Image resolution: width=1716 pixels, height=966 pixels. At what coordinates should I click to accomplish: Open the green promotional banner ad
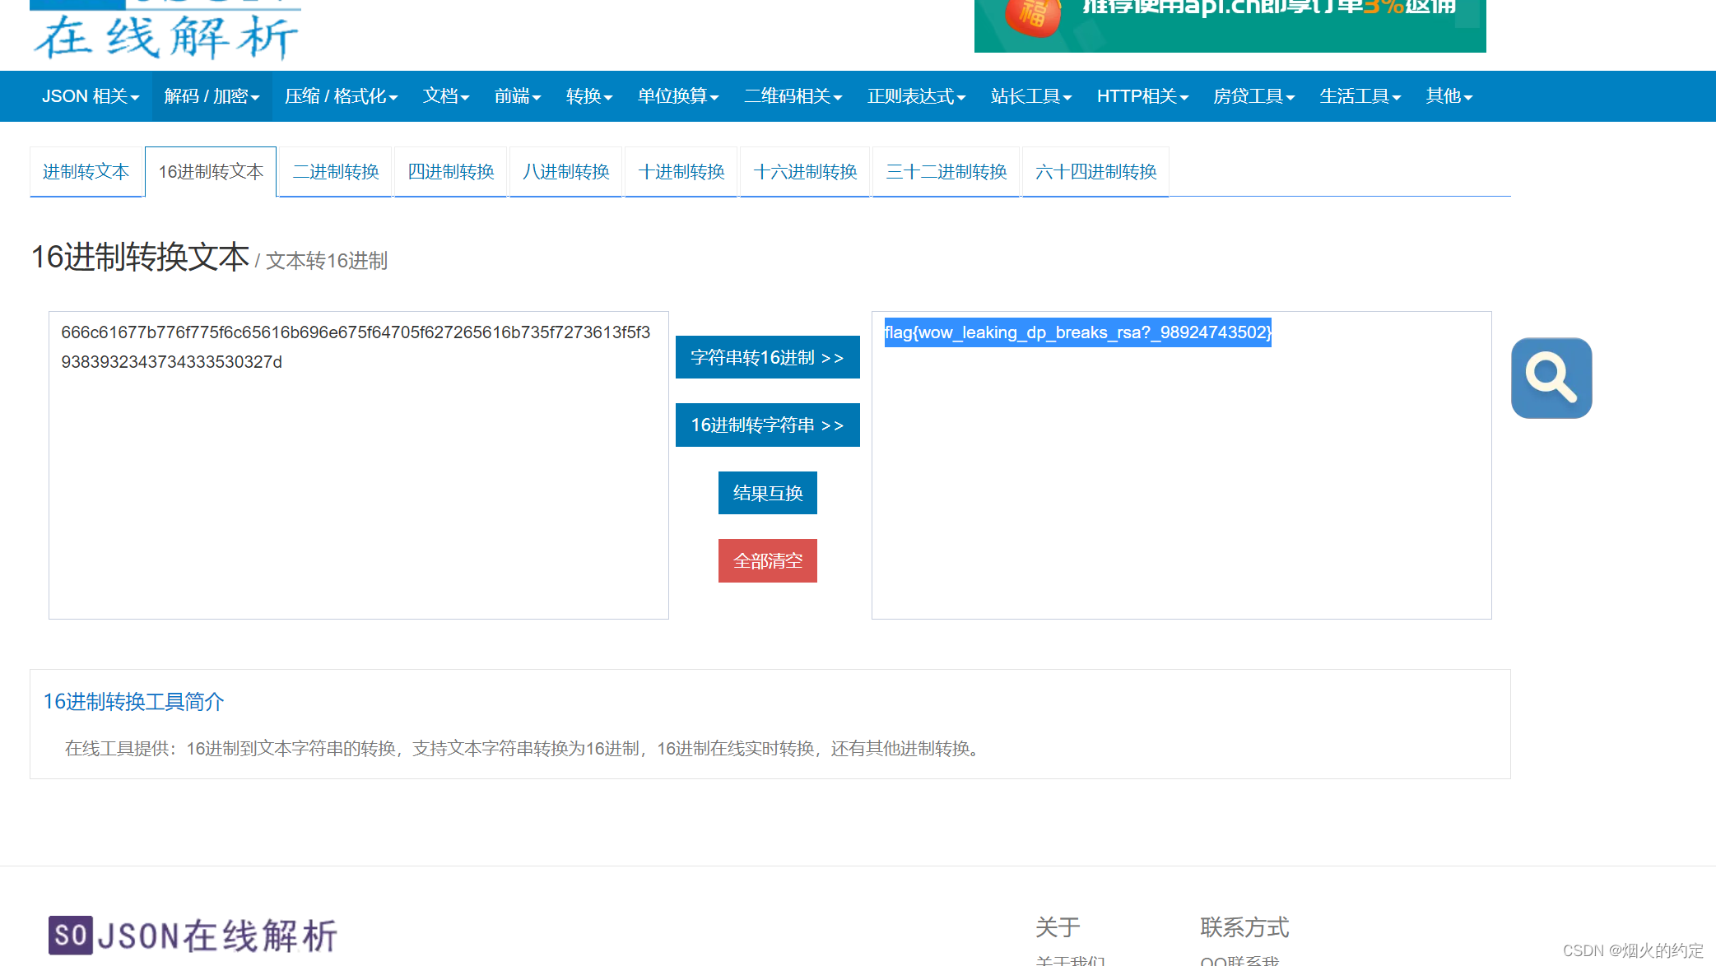(1230, 25)
